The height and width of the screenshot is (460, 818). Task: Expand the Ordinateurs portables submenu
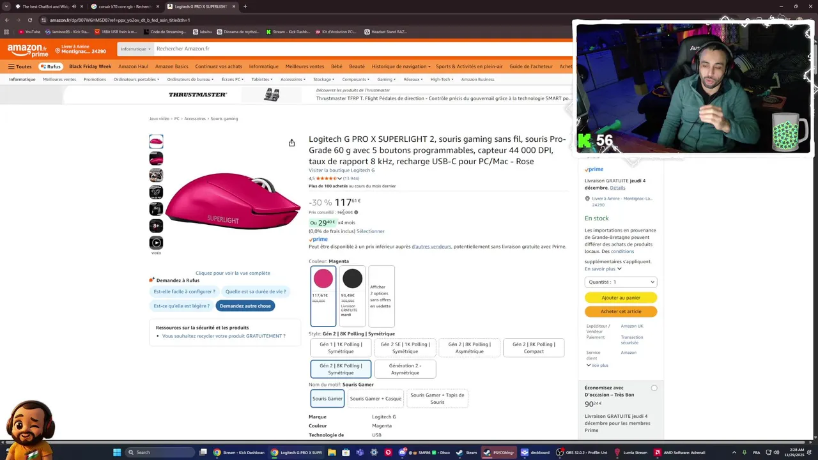click(x=137, y=79)
